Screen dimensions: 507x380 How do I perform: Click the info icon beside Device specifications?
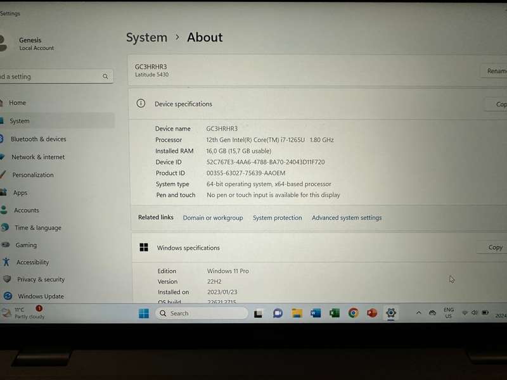(141, 103)
